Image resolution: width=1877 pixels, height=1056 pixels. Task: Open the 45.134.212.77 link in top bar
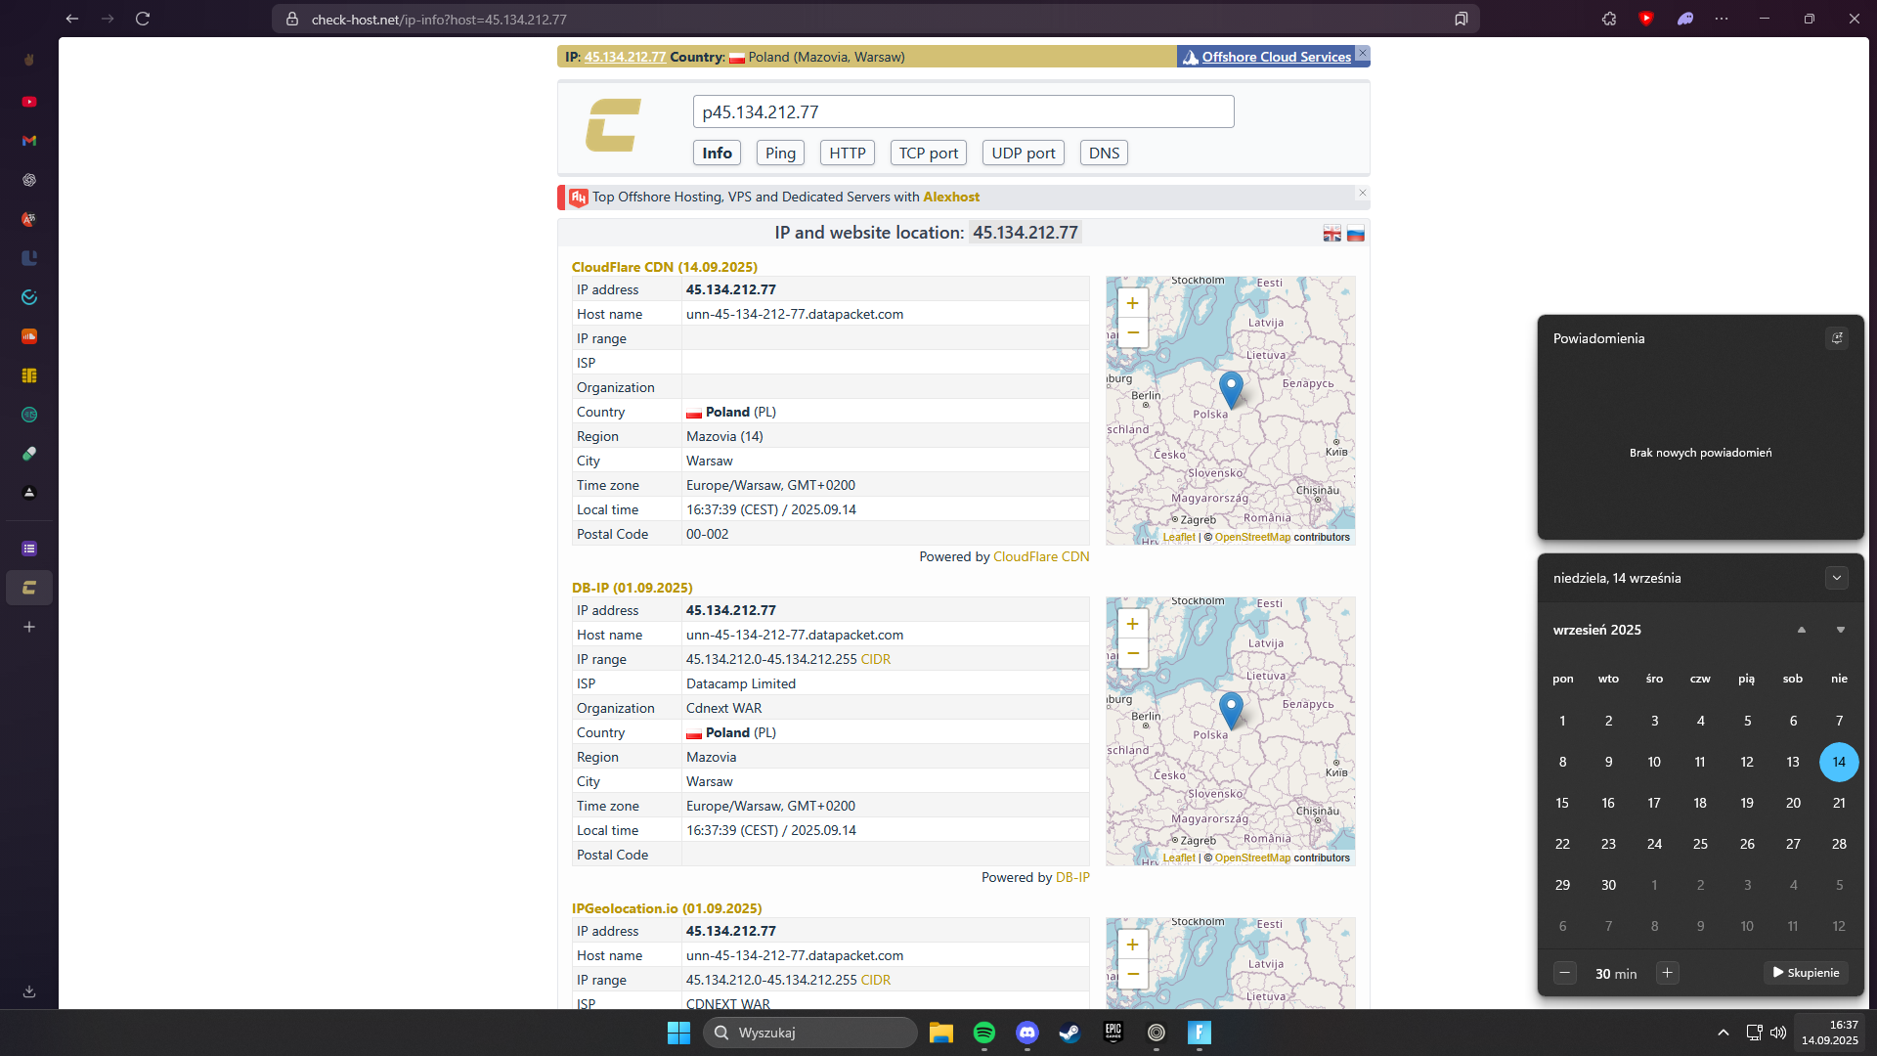626,57
